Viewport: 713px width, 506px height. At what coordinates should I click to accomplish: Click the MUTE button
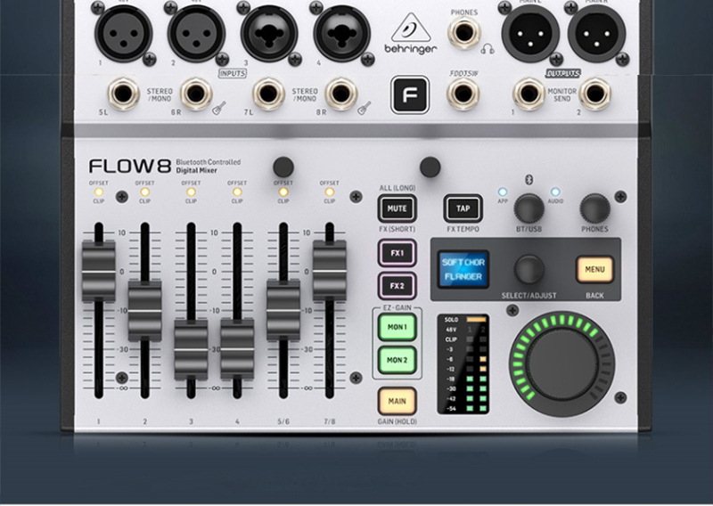[397, 208]
